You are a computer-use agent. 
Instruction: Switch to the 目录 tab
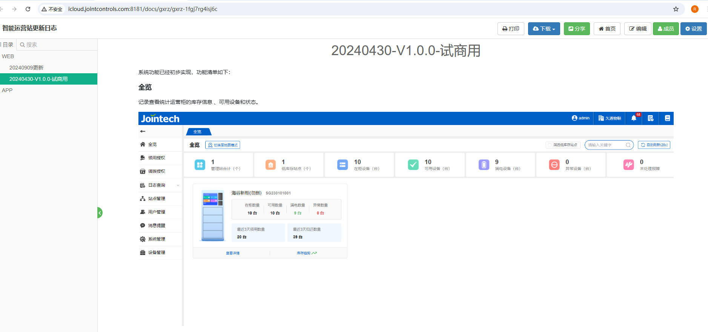tap(8, 45)
